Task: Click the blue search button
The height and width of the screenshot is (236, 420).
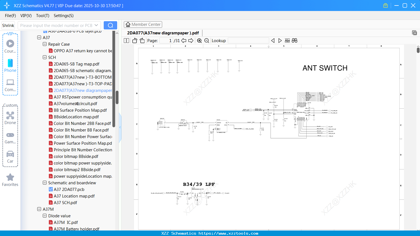Action: [110, 25]
